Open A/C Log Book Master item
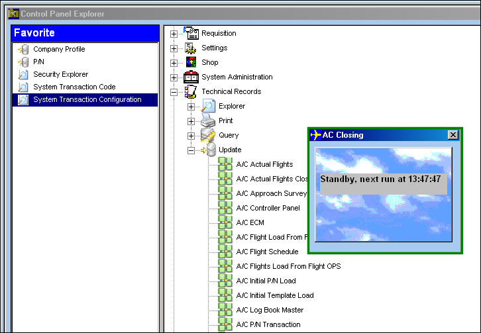Image resolution: width=481 pixels, height=333 pixels. pos(270,310)
